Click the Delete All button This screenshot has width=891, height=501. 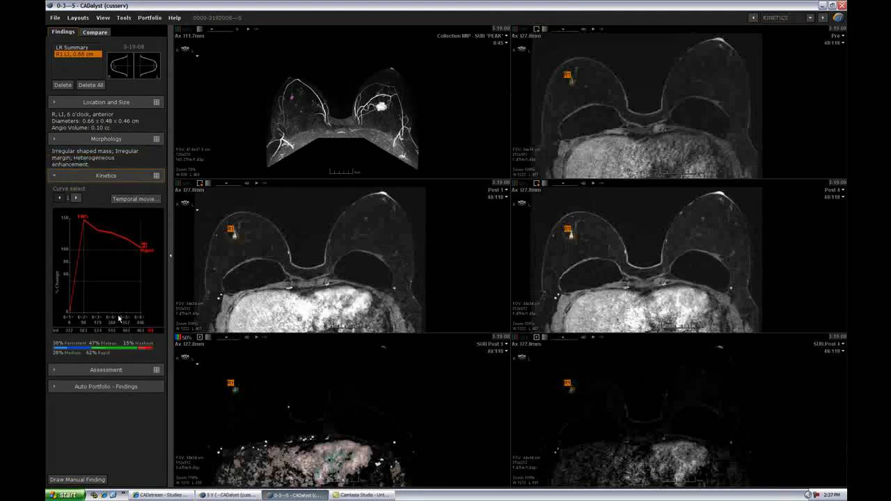90,85
